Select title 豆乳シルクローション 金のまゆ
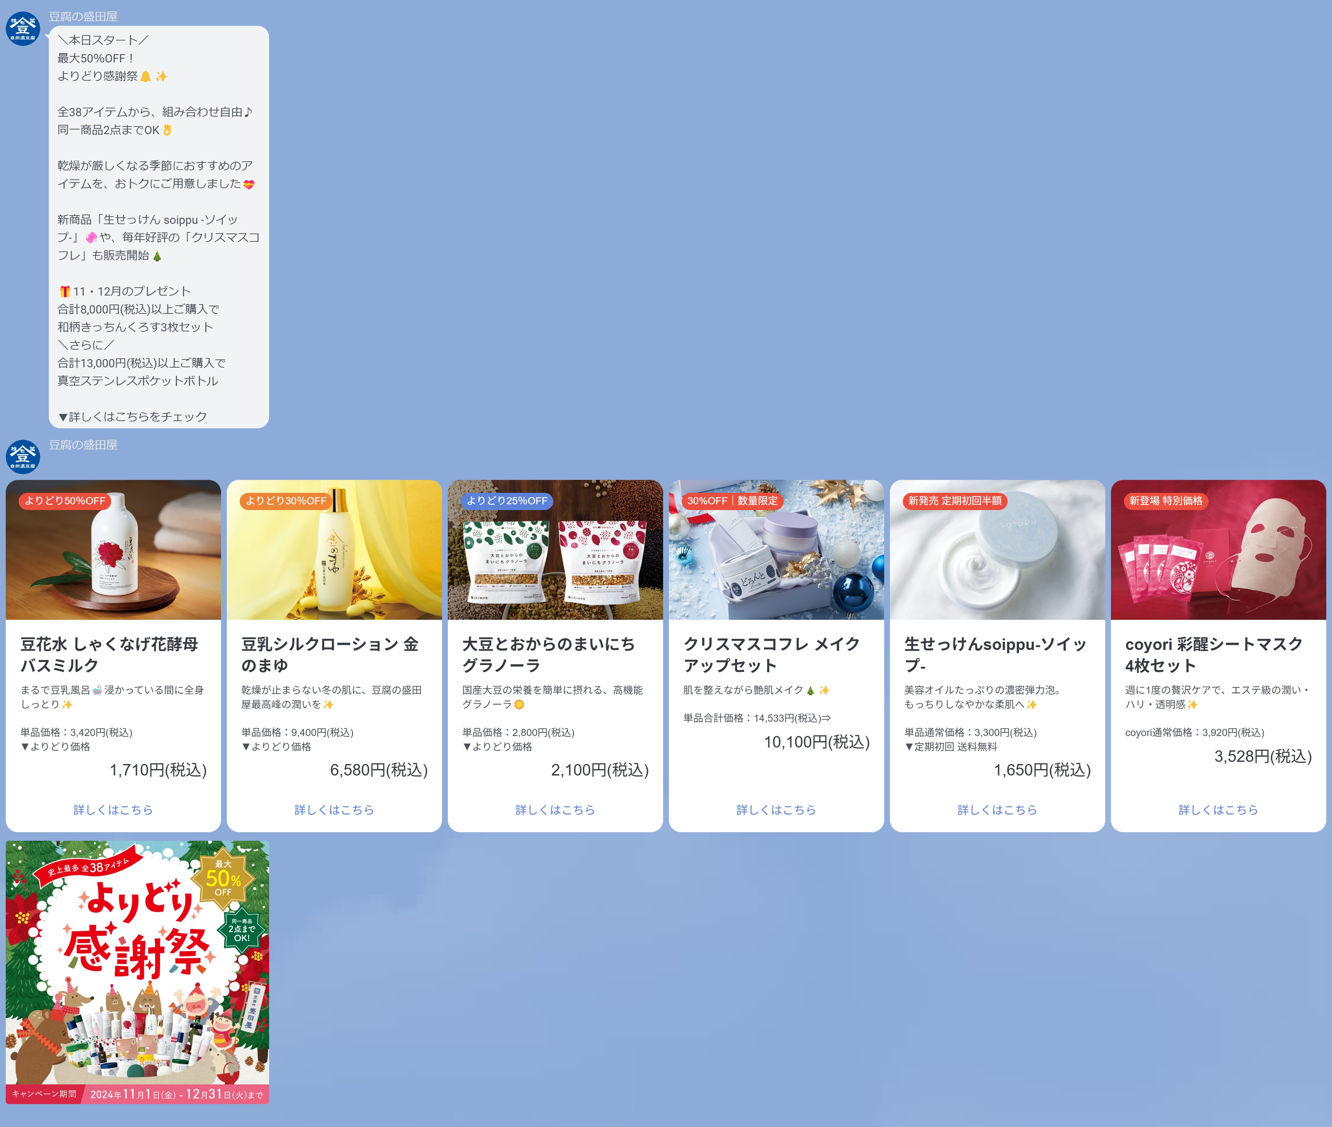Viewport: 1332px width, 1127px height. 330,655
